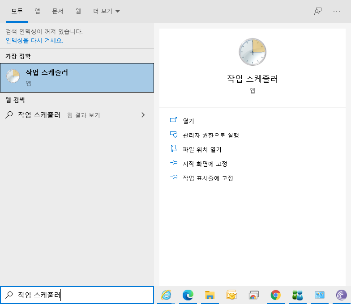The height and width of the screenshot is (304, 351).
Task: Switch to the 문서 tab
Action: [x=58, y=11]
